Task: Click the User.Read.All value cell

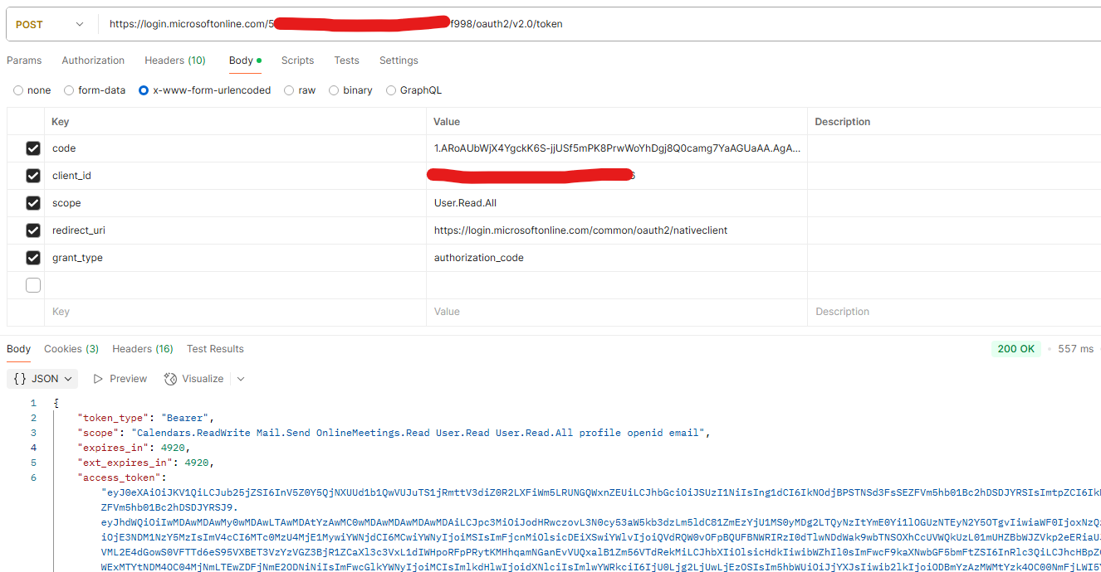Action: [616, 203]
